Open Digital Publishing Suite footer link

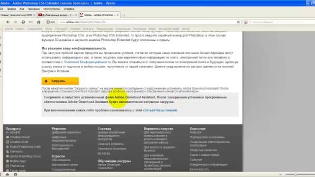pos(25,147)
